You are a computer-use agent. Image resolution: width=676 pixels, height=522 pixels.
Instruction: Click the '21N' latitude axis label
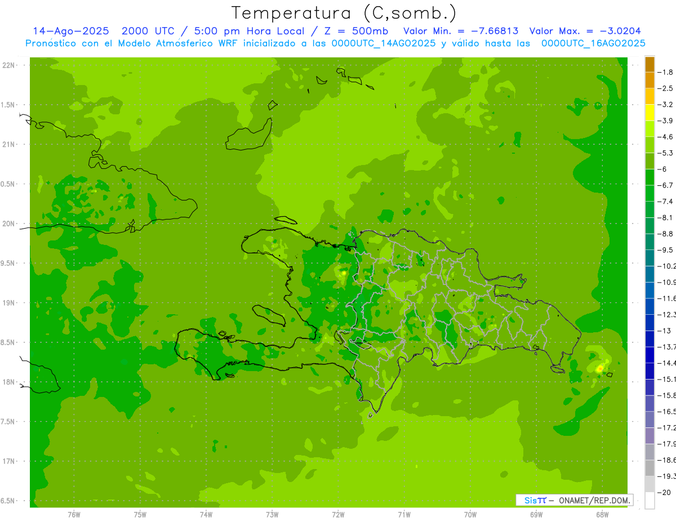tap(9, 145)
